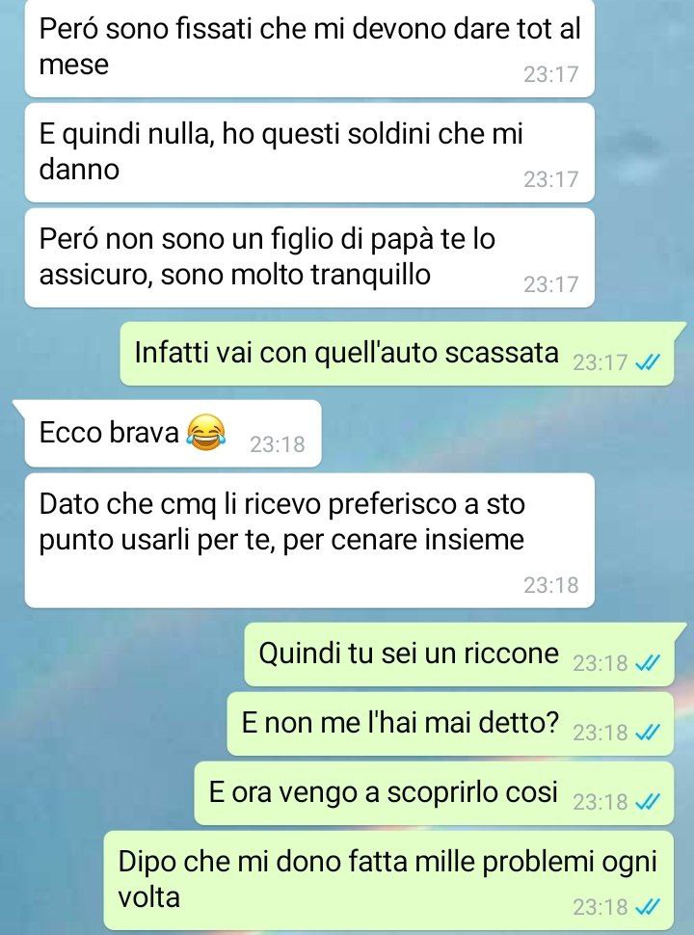Image resolution: width=694 pixels, height=935 pixels.
Task: Select the 'E quindi nulla, ho questi soldini' message
Action: [309, 152]
